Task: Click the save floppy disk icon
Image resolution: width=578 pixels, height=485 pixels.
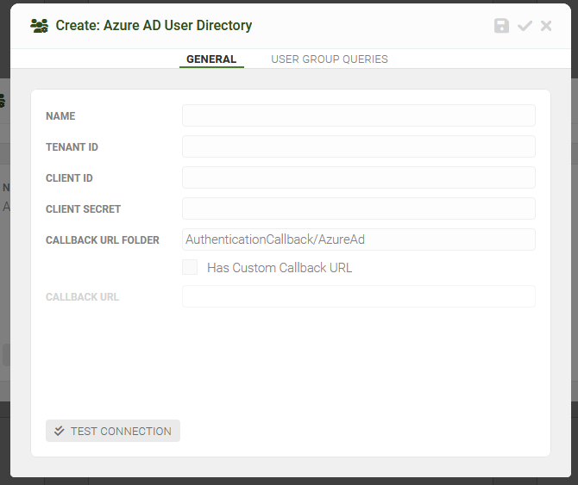Action: pos(501,26)
